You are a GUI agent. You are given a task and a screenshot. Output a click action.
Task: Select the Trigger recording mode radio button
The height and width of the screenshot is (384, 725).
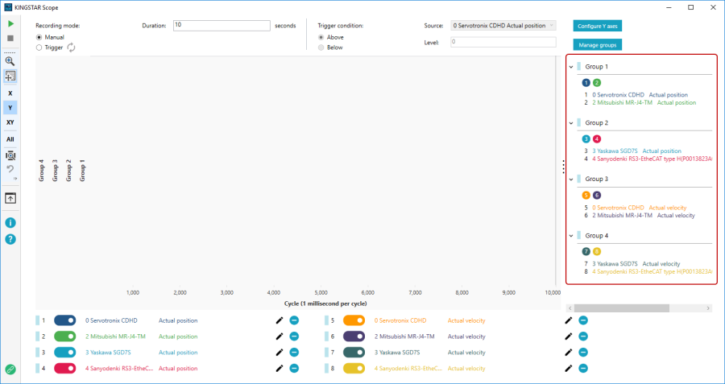39,47
